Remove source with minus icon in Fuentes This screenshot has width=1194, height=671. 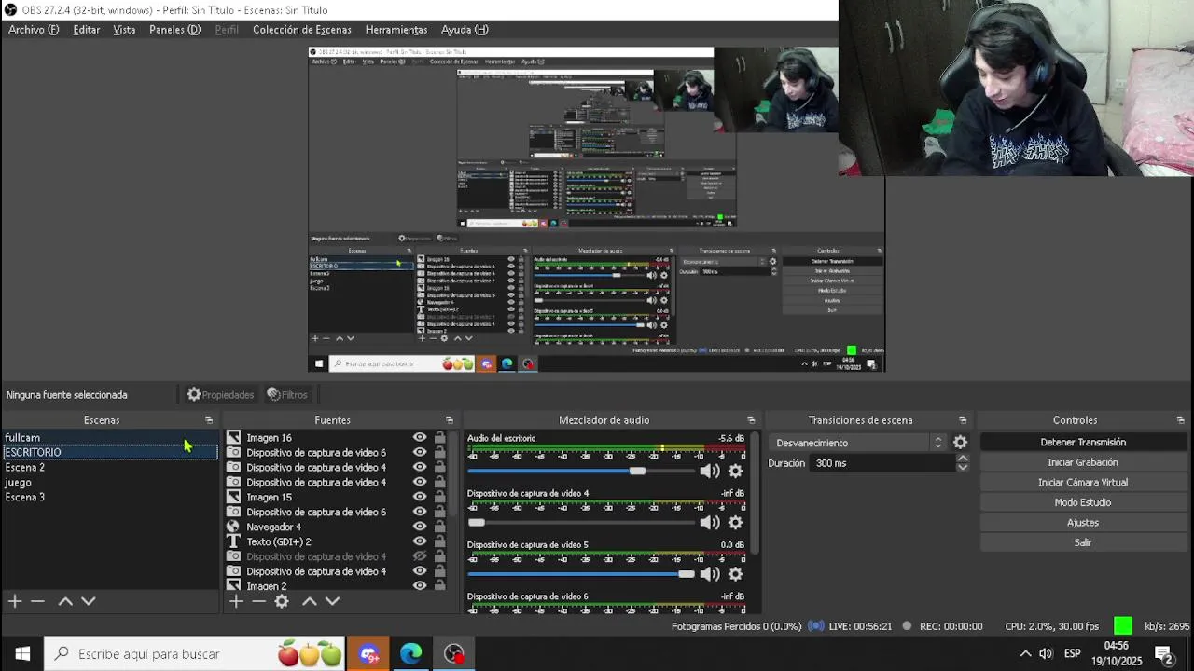tap(258, 601)
